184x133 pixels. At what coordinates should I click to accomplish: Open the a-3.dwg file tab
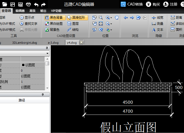(53, 43)
